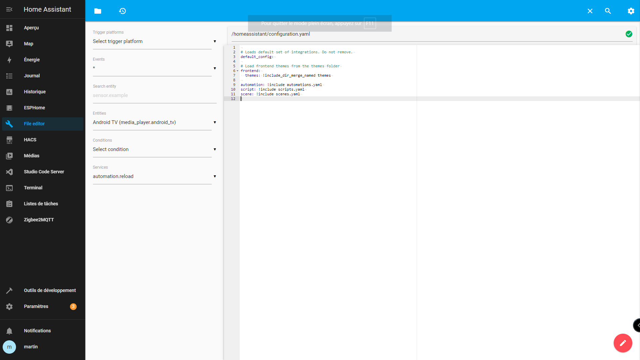Open Zigbee2MQTT sidebar item
This screenshot has width=640, height=360.
pos(39,220)
